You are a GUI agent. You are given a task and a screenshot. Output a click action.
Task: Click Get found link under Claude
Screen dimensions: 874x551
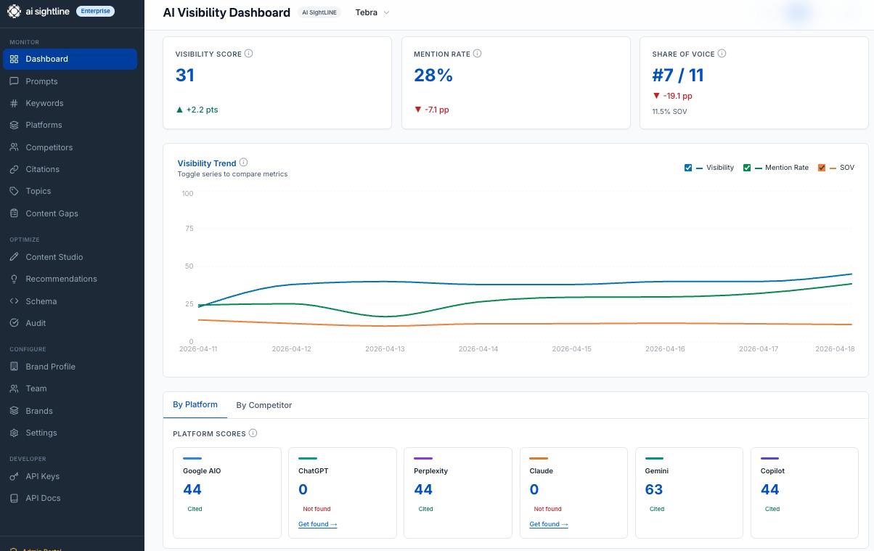coord(548,524)
